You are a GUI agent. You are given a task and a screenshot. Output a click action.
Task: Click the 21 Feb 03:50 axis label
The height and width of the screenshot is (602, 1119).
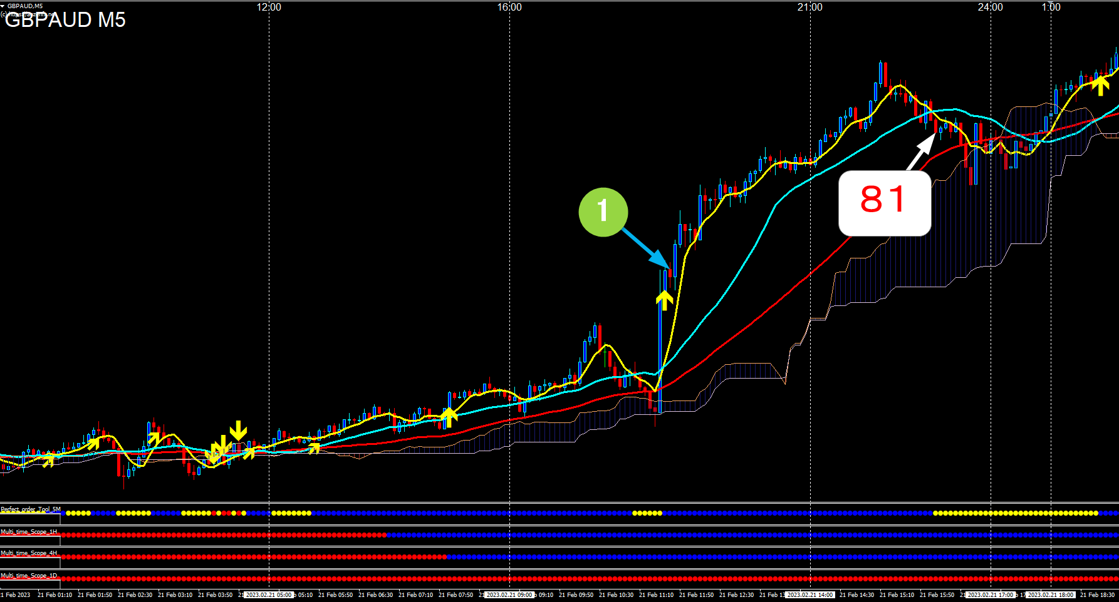(x=215, y=595)
